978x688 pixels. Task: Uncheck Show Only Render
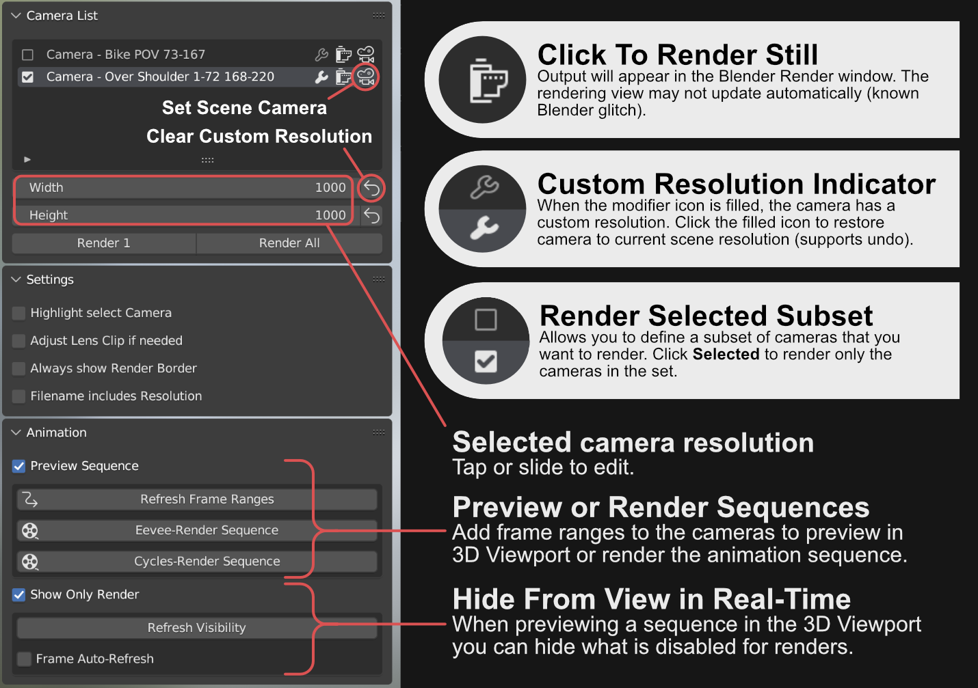[x=19, y=595]
